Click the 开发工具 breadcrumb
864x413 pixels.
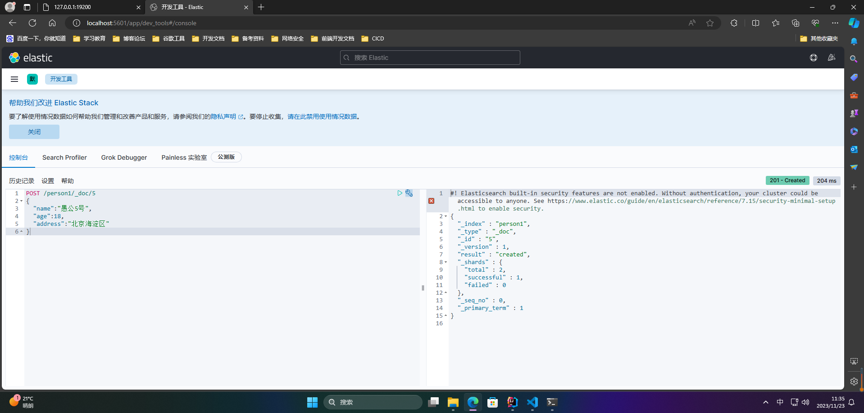click(x=61, y=79)
